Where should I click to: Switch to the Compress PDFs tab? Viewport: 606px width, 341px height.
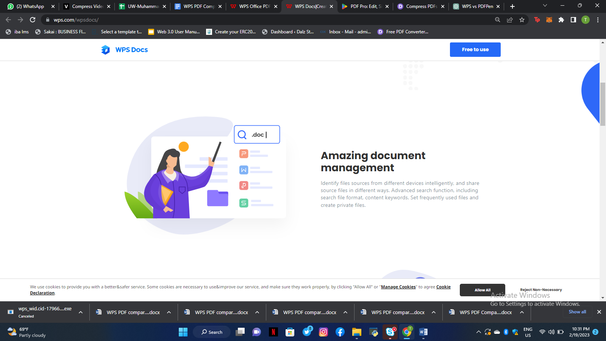click(x=421, y=6)
